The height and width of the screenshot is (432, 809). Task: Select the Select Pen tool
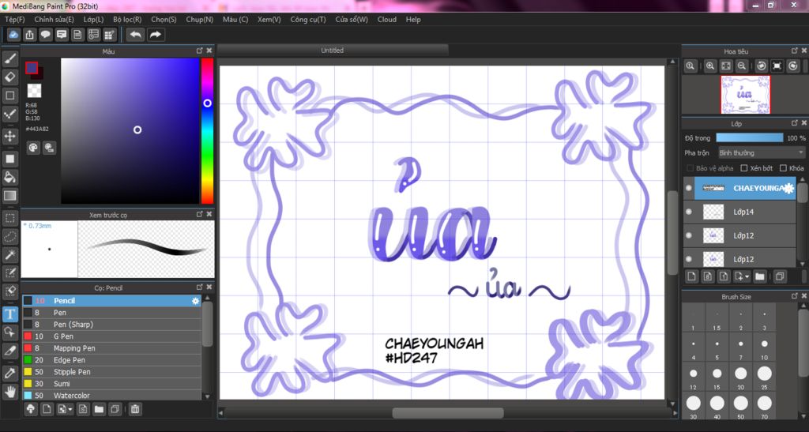(9, 272)
